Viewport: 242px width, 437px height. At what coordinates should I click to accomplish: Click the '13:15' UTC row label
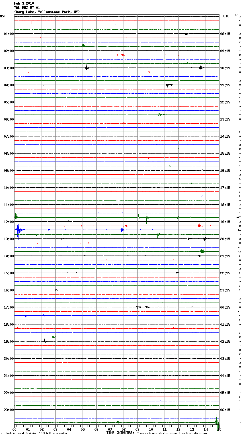pos(225,119)
